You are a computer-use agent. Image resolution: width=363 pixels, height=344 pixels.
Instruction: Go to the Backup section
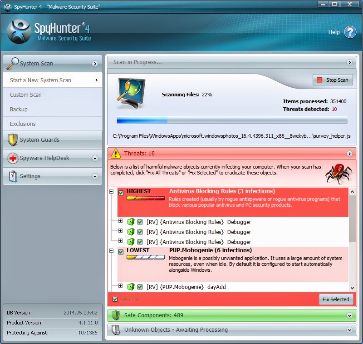[x=53, y=110]
